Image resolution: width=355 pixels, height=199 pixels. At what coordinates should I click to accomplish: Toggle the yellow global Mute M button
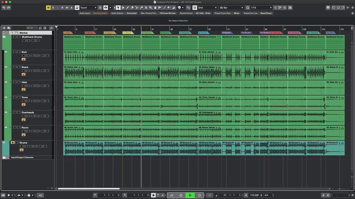point(48,8)
